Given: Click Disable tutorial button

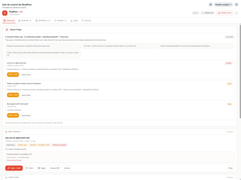Looking at the screenshot, I should pyautogui.click(x=225, y=13).
